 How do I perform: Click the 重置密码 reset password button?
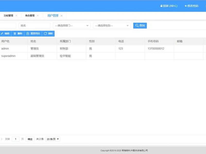point(33,34)
